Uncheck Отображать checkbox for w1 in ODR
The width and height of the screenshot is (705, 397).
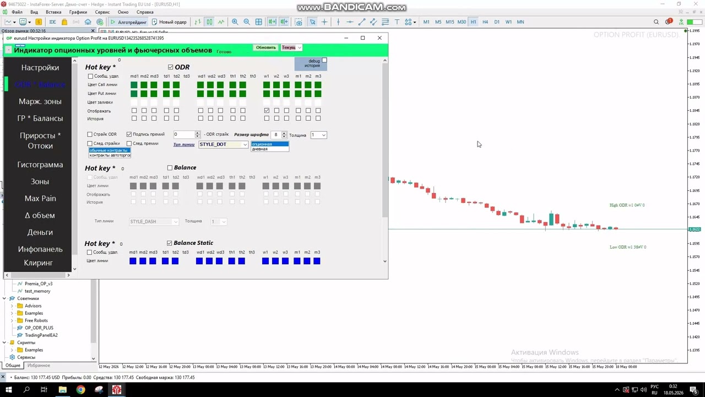tap(267, 111)
